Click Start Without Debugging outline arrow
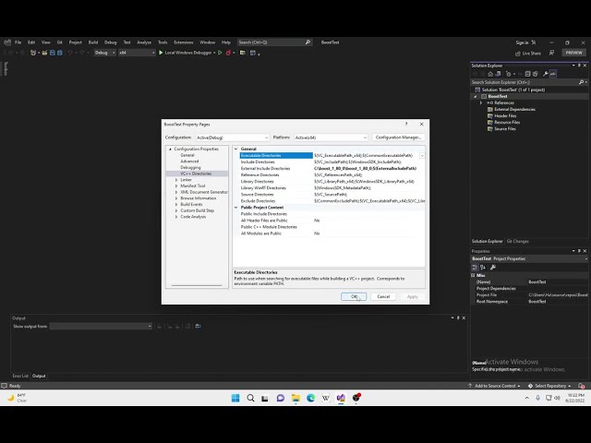Screen dimensions: 591x443 tap(220, 53)
